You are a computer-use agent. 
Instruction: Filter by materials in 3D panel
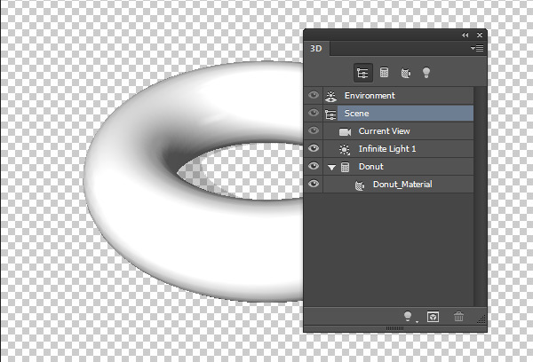click(405, 72)
